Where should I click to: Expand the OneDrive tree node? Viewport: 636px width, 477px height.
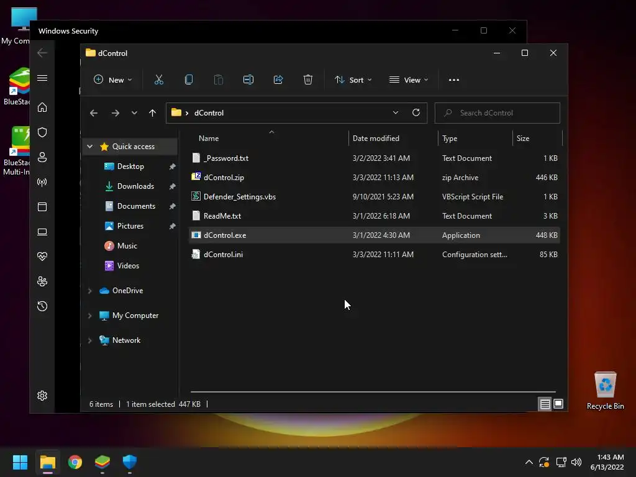pos(89,291)
